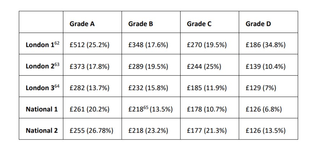
Task: Click the £244 (25%) cell
Action: pos(204,67)
